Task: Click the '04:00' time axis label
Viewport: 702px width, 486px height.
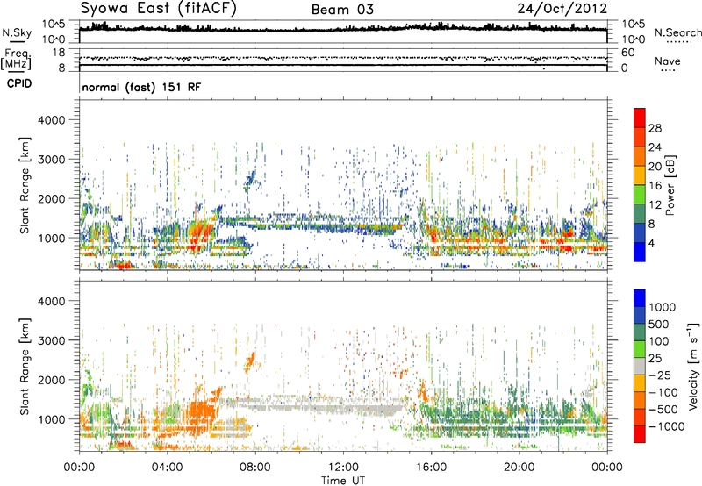Action: click(x=167, y=468)
